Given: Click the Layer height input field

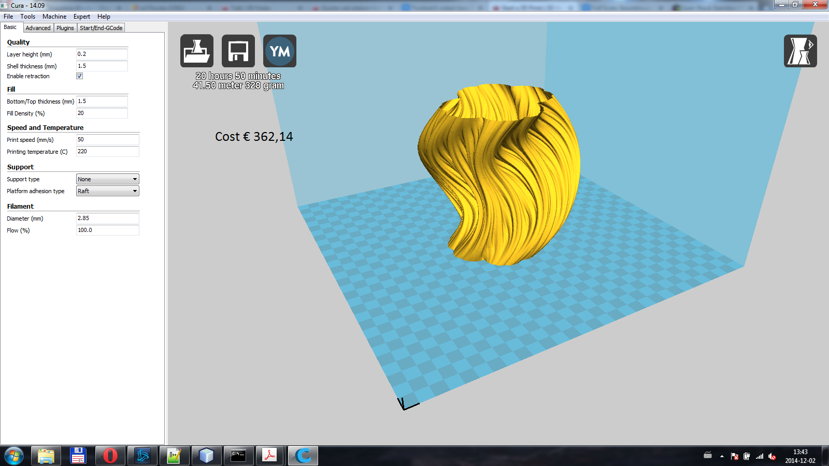Looking at the screenshot, I should 102,54.
